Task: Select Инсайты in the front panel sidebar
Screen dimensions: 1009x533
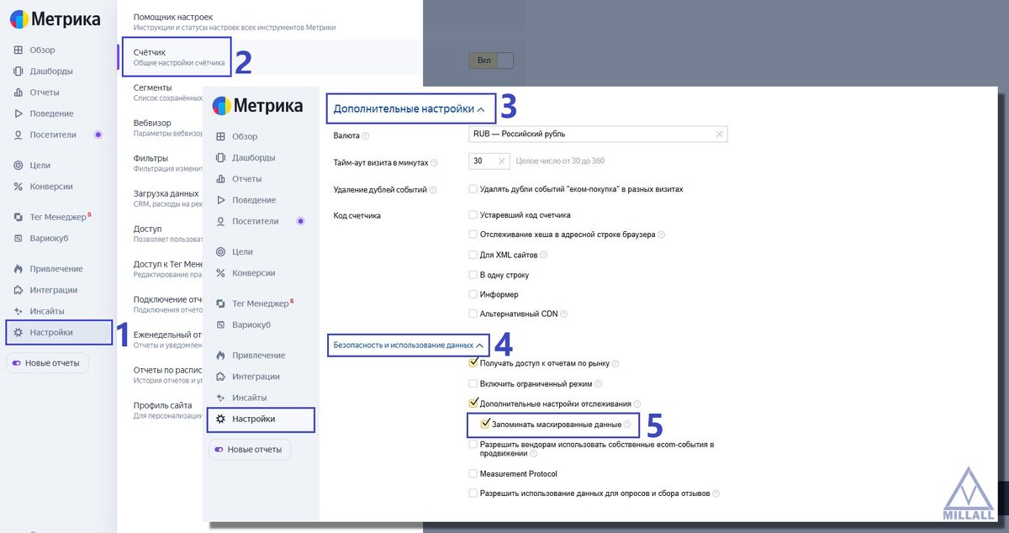Action: tap(250, 398)
